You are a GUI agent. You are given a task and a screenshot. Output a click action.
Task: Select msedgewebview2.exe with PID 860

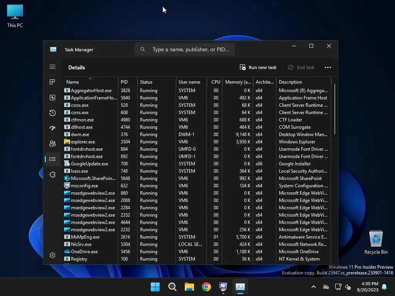coord(197,193)
